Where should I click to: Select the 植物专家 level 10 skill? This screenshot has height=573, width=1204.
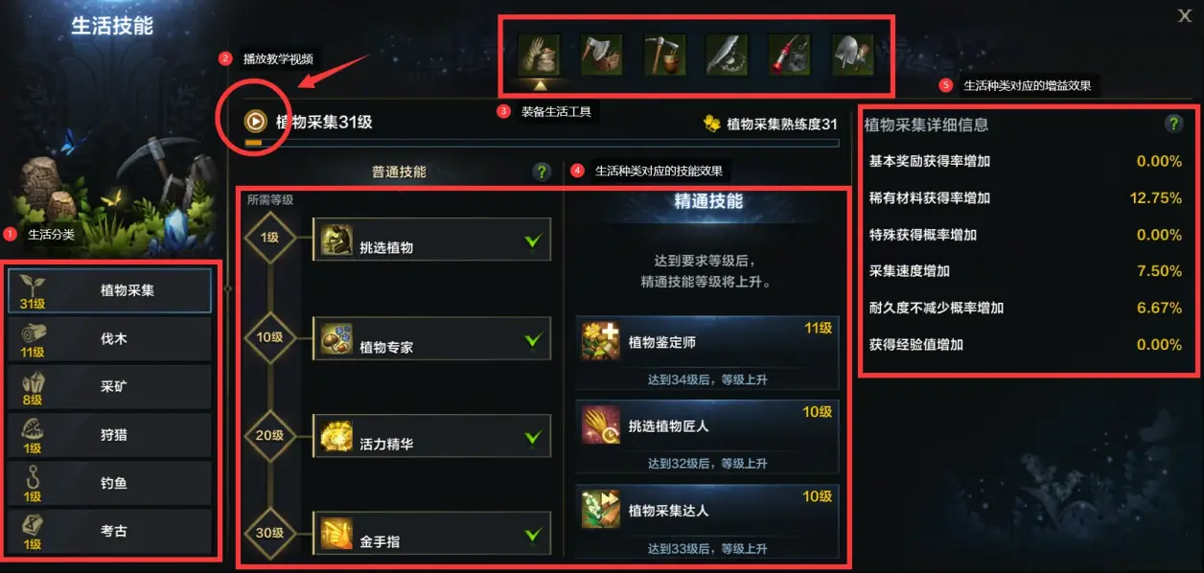pos(432,338)
